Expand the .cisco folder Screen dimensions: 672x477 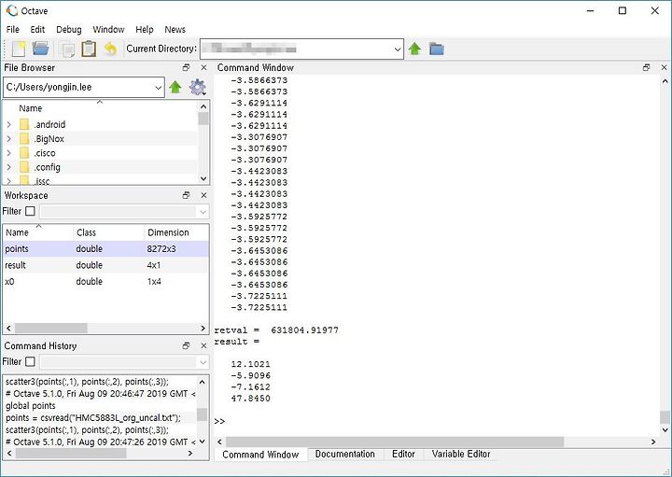click(9, 153)
